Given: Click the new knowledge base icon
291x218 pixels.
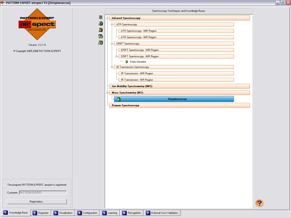Looking at the screenshot, I should coord(101,24).
